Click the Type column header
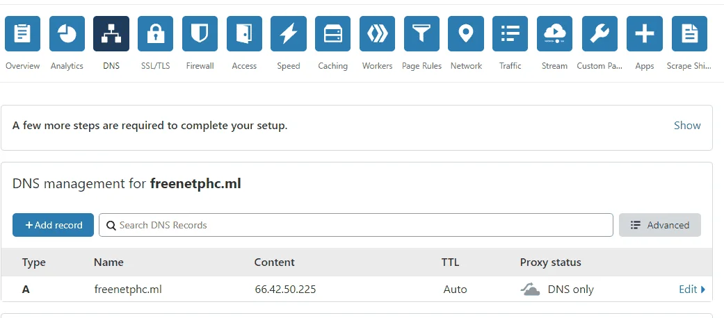Viewport: 724px width, 318px height. (33, 262)
